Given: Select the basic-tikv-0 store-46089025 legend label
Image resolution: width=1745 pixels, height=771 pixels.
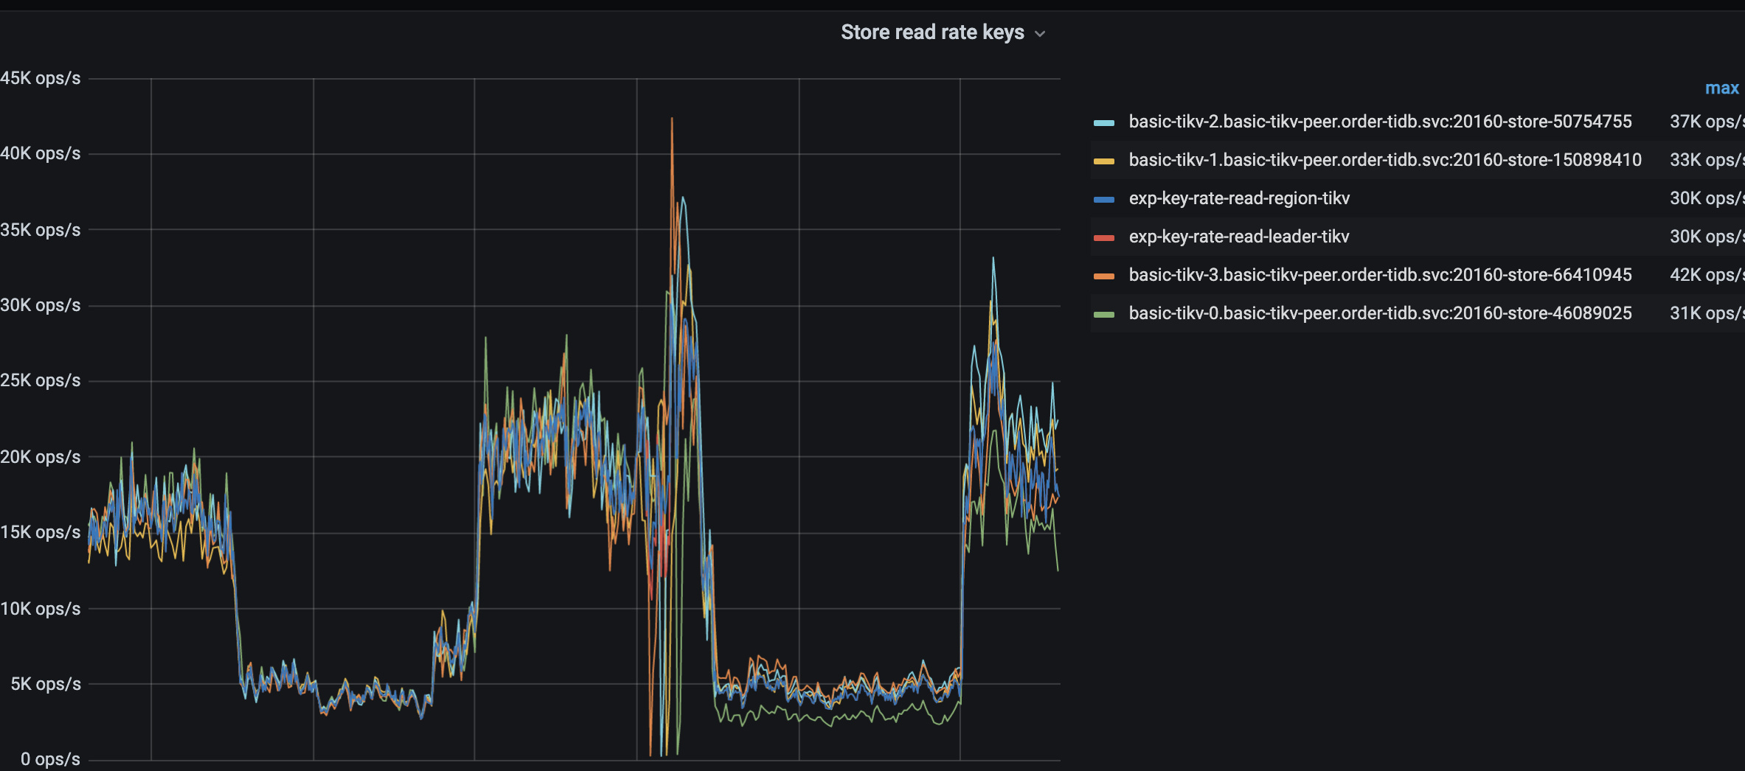Looking at the screenshot, I should pyautogui.click(x=1380, y=313).
